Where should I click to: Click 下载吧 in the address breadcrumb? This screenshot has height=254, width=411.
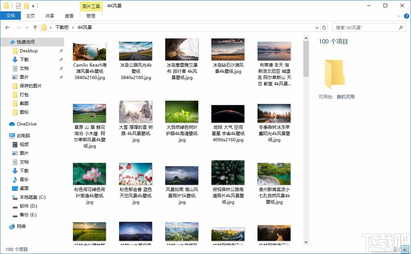(62, 27)
